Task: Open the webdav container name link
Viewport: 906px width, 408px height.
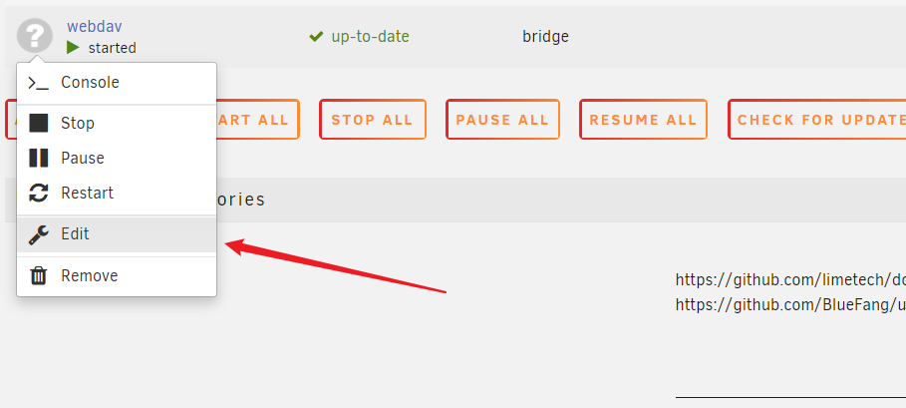Action: click(x=93, y=26)
